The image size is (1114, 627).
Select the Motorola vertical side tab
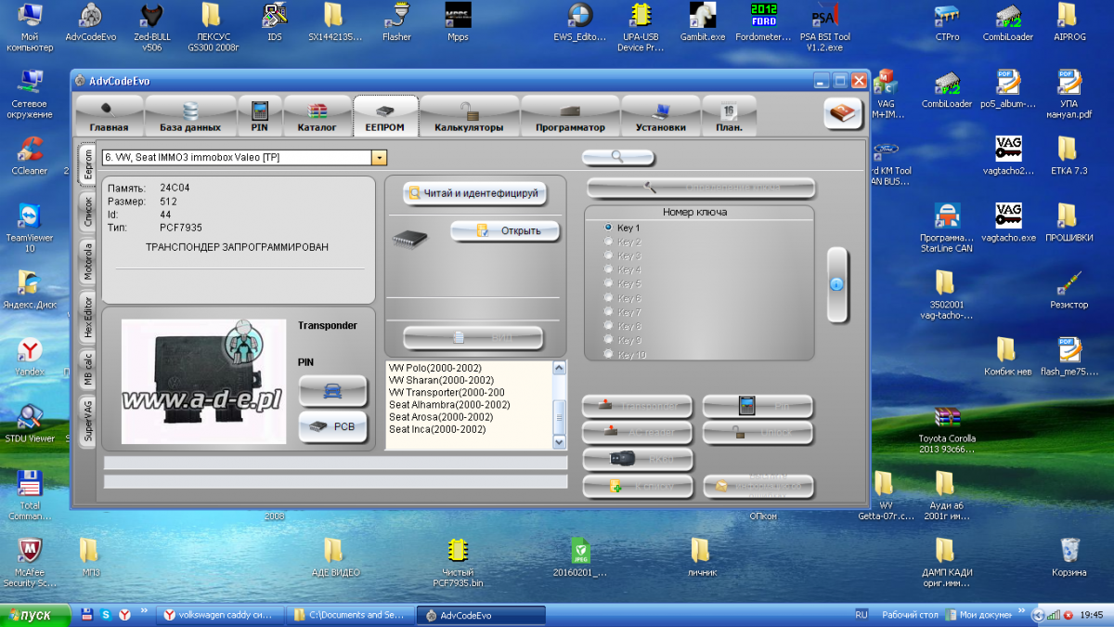click(87, 262)
